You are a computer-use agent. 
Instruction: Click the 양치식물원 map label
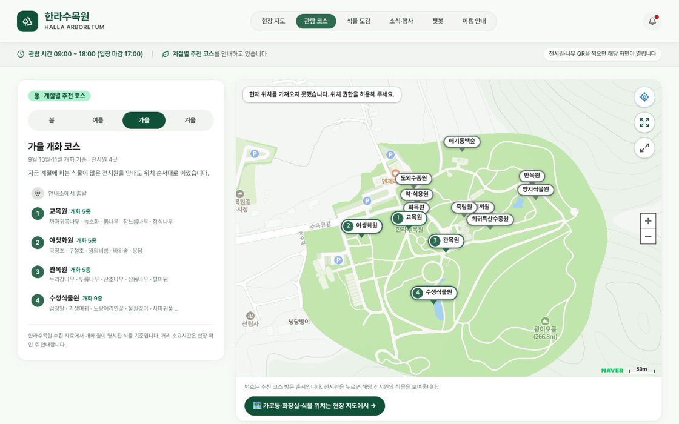click(x=536, y=190)
